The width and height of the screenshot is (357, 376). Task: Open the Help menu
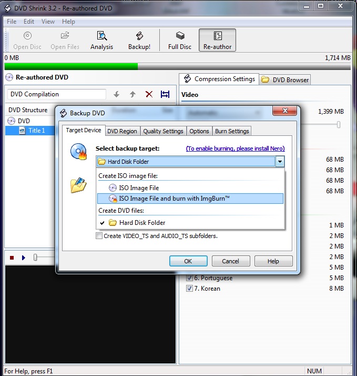[68, 22]
